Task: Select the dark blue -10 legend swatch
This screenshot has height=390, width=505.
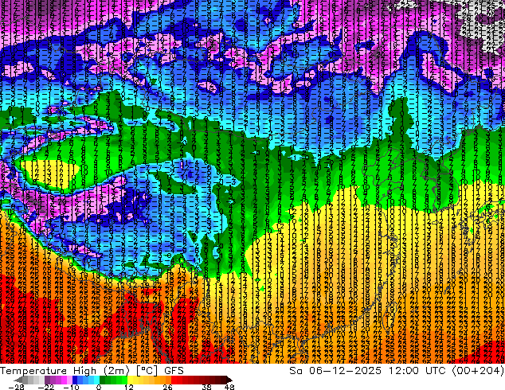Action: [75, 380]
